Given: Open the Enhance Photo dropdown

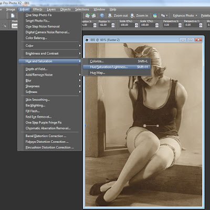Looking at the screenshot, I should [x=185, y=16].
